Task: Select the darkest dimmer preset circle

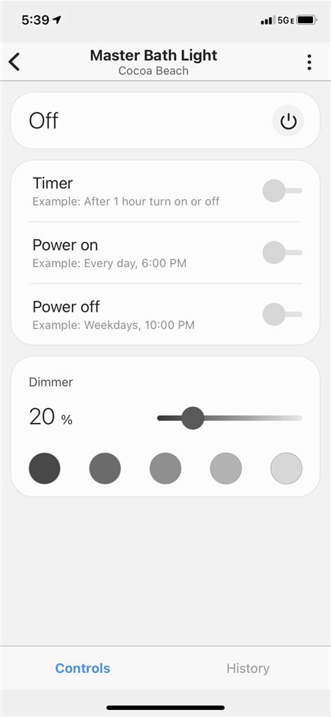Action: tap(45, 468)
